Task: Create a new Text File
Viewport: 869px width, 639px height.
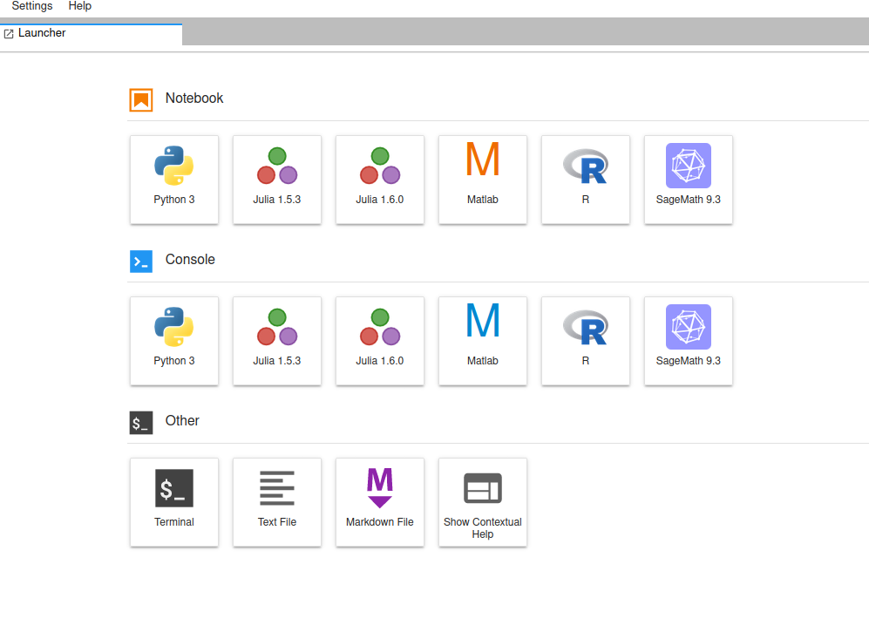Action: 276,502
